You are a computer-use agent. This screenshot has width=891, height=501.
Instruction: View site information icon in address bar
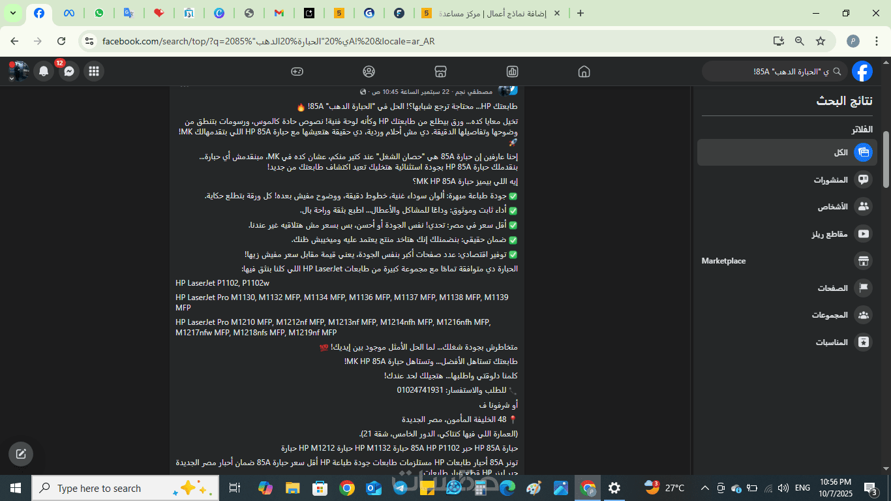point(89,41)
